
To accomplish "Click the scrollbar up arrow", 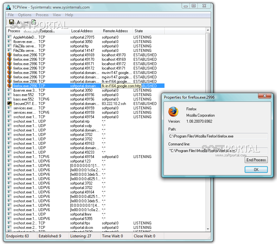I will [x=208, y=30].
